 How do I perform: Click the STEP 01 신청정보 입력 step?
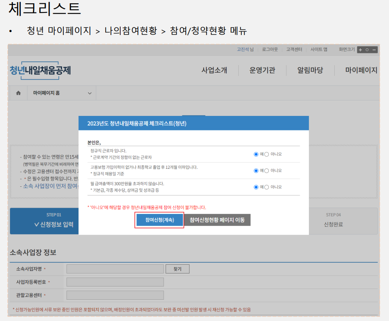(44, 221)
